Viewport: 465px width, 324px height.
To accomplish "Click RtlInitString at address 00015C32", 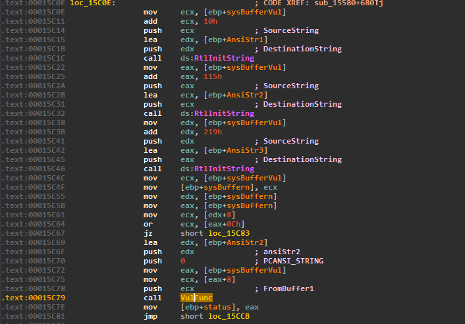I will tap(224, 113).
